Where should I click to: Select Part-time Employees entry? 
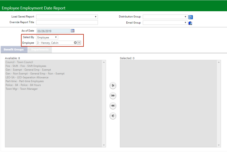pyautogui.click(x=25, y=81)
